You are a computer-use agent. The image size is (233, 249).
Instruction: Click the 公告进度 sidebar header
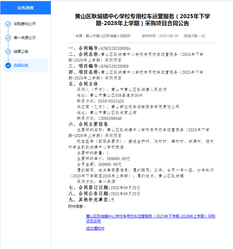[x=25, y=8]
